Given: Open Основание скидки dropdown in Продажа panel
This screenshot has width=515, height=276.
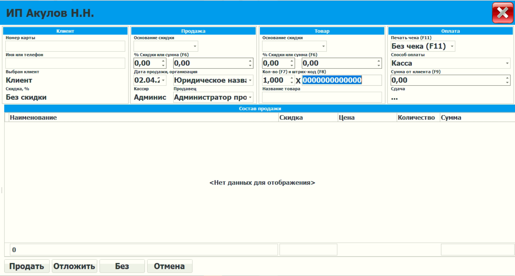Looking at the screenshot, I should point(195,46).
